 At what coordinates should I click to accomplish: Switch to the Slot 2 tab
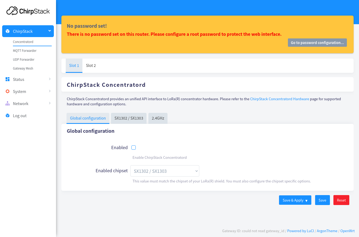[x=91, y=66]
